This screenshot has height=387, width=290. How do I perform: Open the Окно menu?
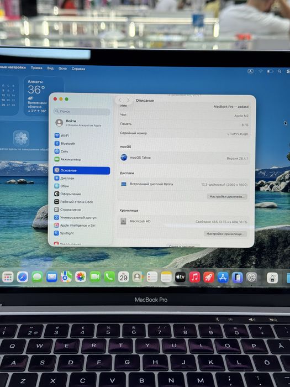tap(62, 69)
